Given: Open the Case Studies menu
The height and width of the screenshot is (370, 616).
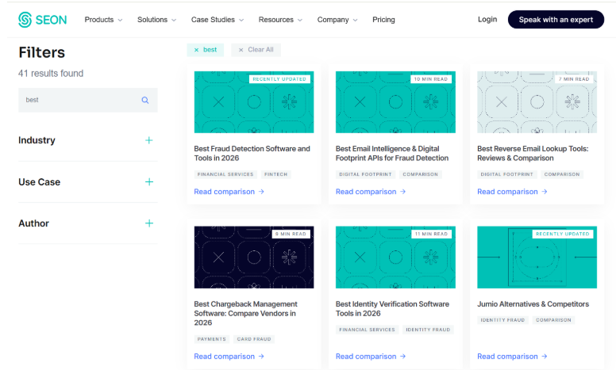Looking at the screenshot, I should pos(218,20).
